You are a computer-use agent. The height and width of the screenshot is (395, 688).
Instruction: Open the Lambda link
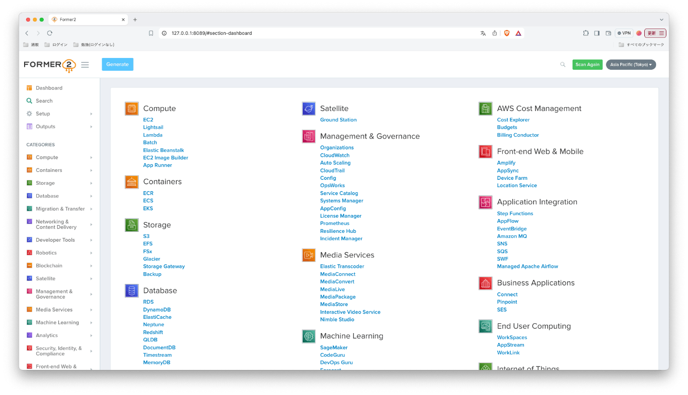pyautogui.click(x=152, y=135)
